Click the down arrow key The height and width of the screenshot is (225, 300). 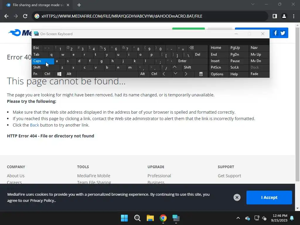pos(175,74)
